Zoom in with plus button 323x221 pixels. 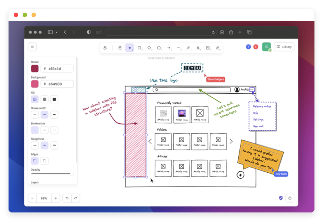click(x=56, y=198)
